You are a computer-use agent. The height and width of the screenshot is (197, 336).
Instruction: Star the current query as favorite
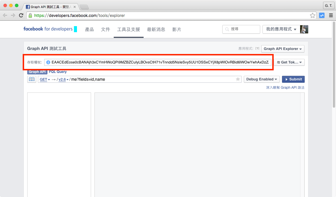coord(238,79)
